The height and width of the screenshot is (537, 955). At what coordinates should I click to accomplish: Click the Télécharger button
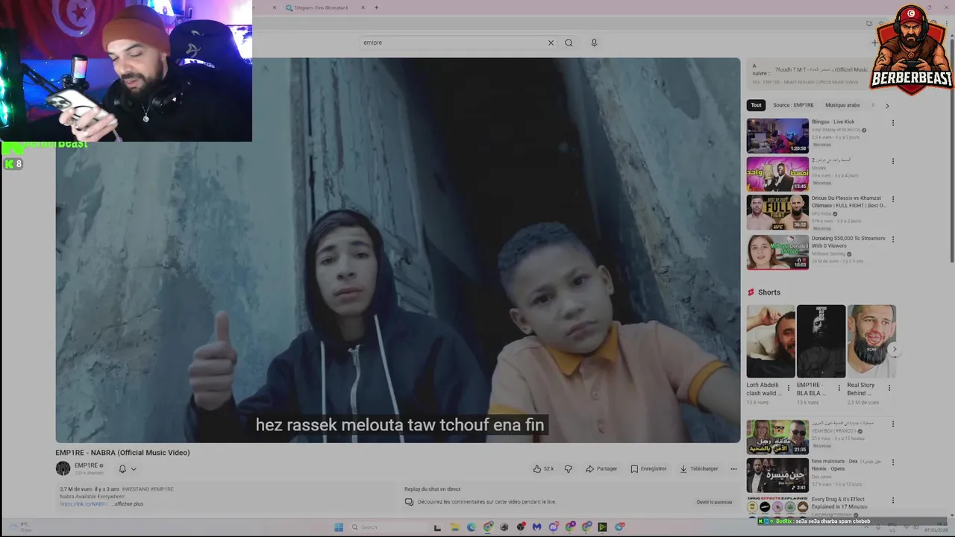point(699,468)
